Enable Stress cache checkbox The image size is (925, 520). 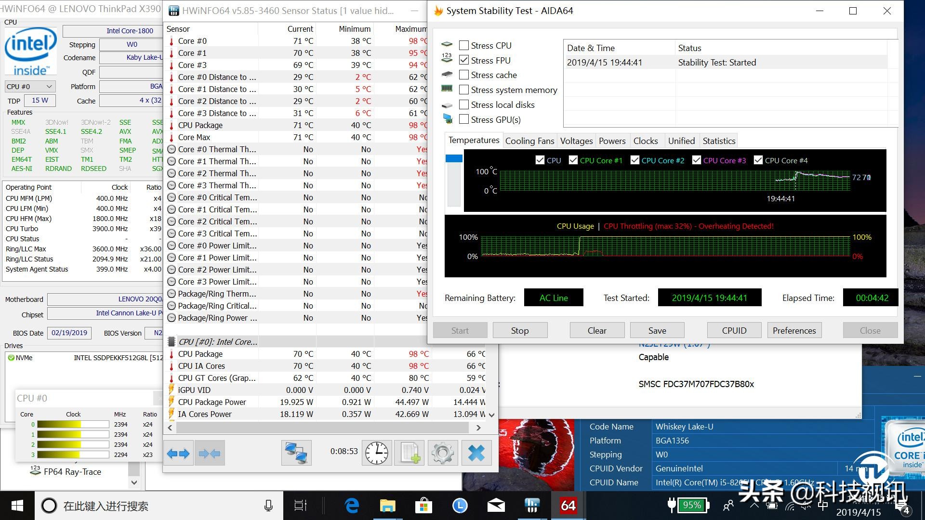click(x=464, y=75)
